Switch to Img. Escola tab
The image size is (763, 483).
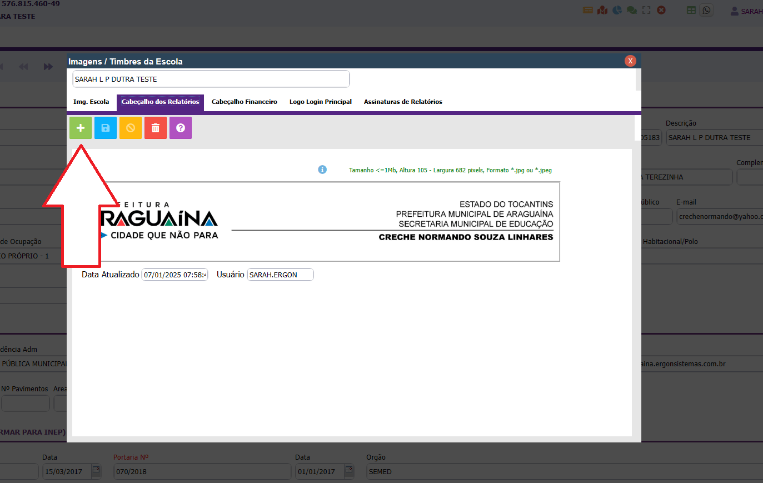coord(91,102)
